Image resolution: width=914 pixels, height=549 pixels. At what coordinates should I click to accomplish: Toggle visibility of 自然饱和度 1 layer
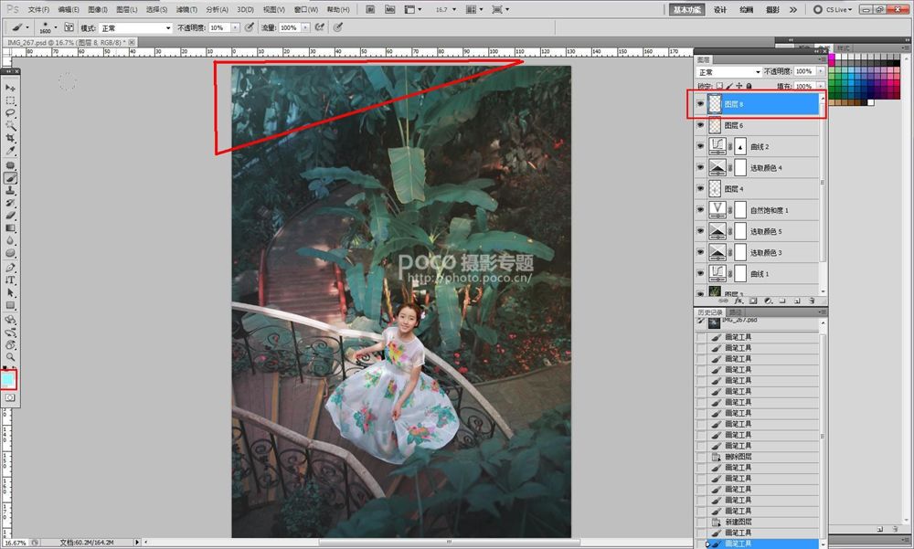point(700,210)
